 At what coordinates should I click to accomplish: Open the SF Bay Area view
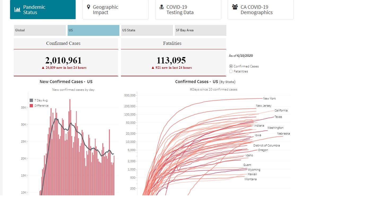[x=200, y=30]
